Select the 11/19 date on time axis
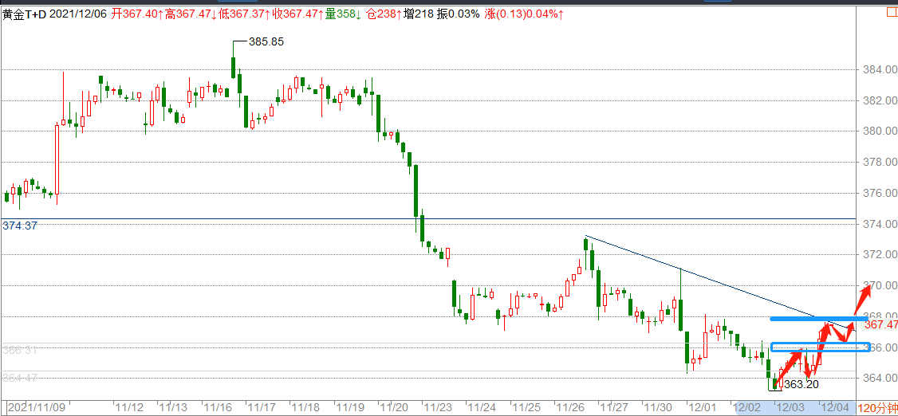 click(x=348, y=407)
